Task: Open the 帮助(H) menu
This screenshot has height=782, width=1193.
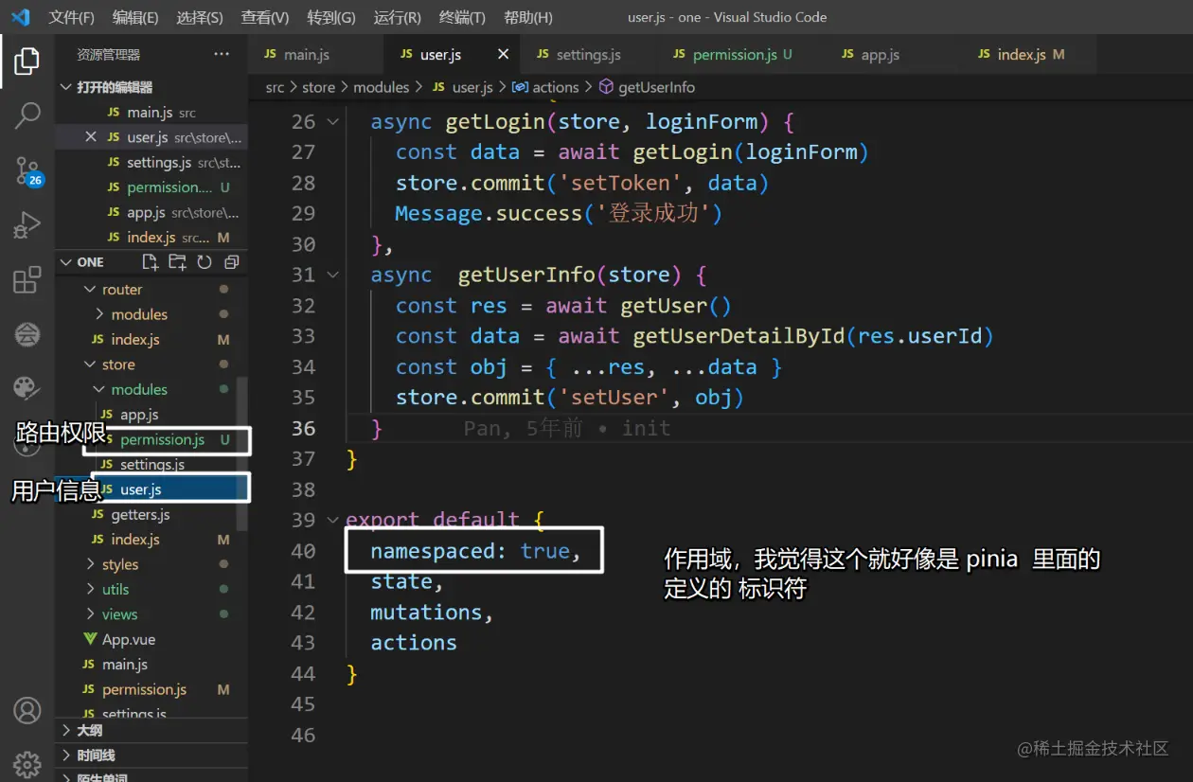Action: point(528,17)
